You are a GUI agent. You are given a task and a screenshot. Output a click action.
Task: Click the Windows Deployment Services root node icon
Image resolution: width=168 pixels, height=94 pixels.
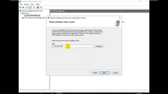20,11
